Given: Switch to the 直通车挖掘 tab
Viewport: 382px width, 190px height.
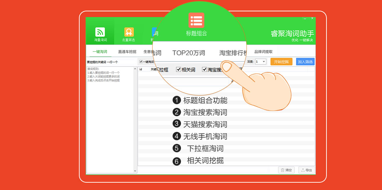Looking at the screenshot, I should pyautogui.click(x=127, y=52).
